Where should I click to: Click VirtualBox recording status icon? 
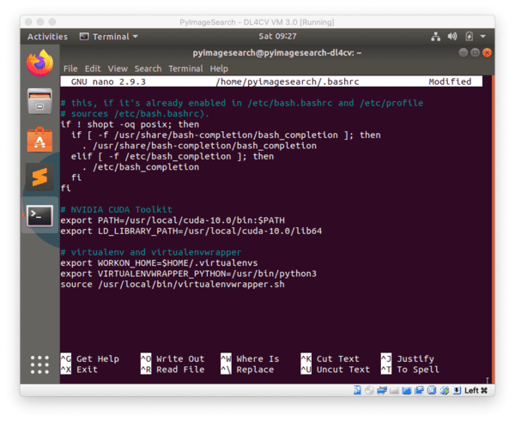(432, 390)
